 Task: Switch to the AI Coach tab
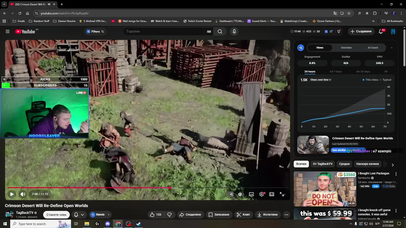(373, 47)
